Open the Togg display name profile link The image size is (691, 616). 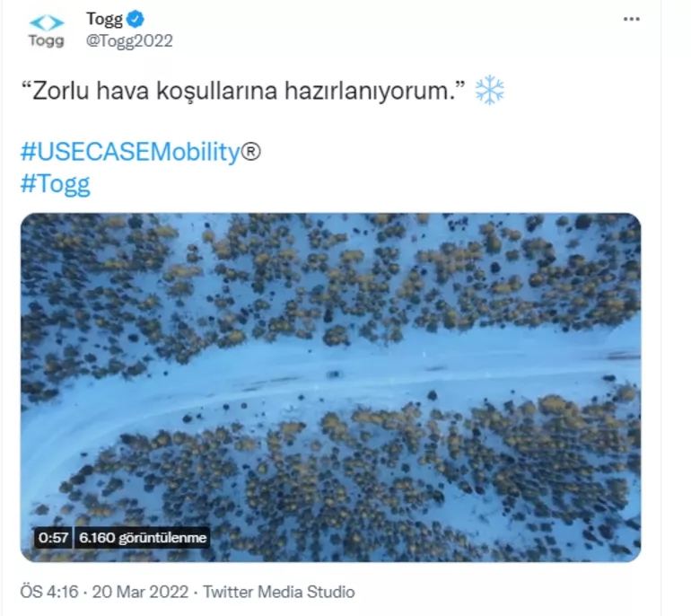click(104, 19)
